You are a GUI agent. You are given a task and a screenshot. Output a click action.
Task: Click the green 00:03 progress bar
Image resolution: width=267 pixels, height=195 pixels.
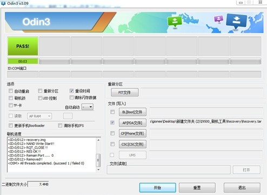[23, 61]
